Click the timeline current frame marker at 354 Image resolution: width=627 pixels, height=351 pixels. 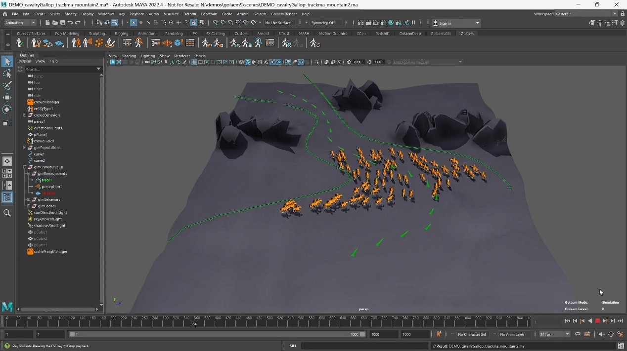(194, 324)
